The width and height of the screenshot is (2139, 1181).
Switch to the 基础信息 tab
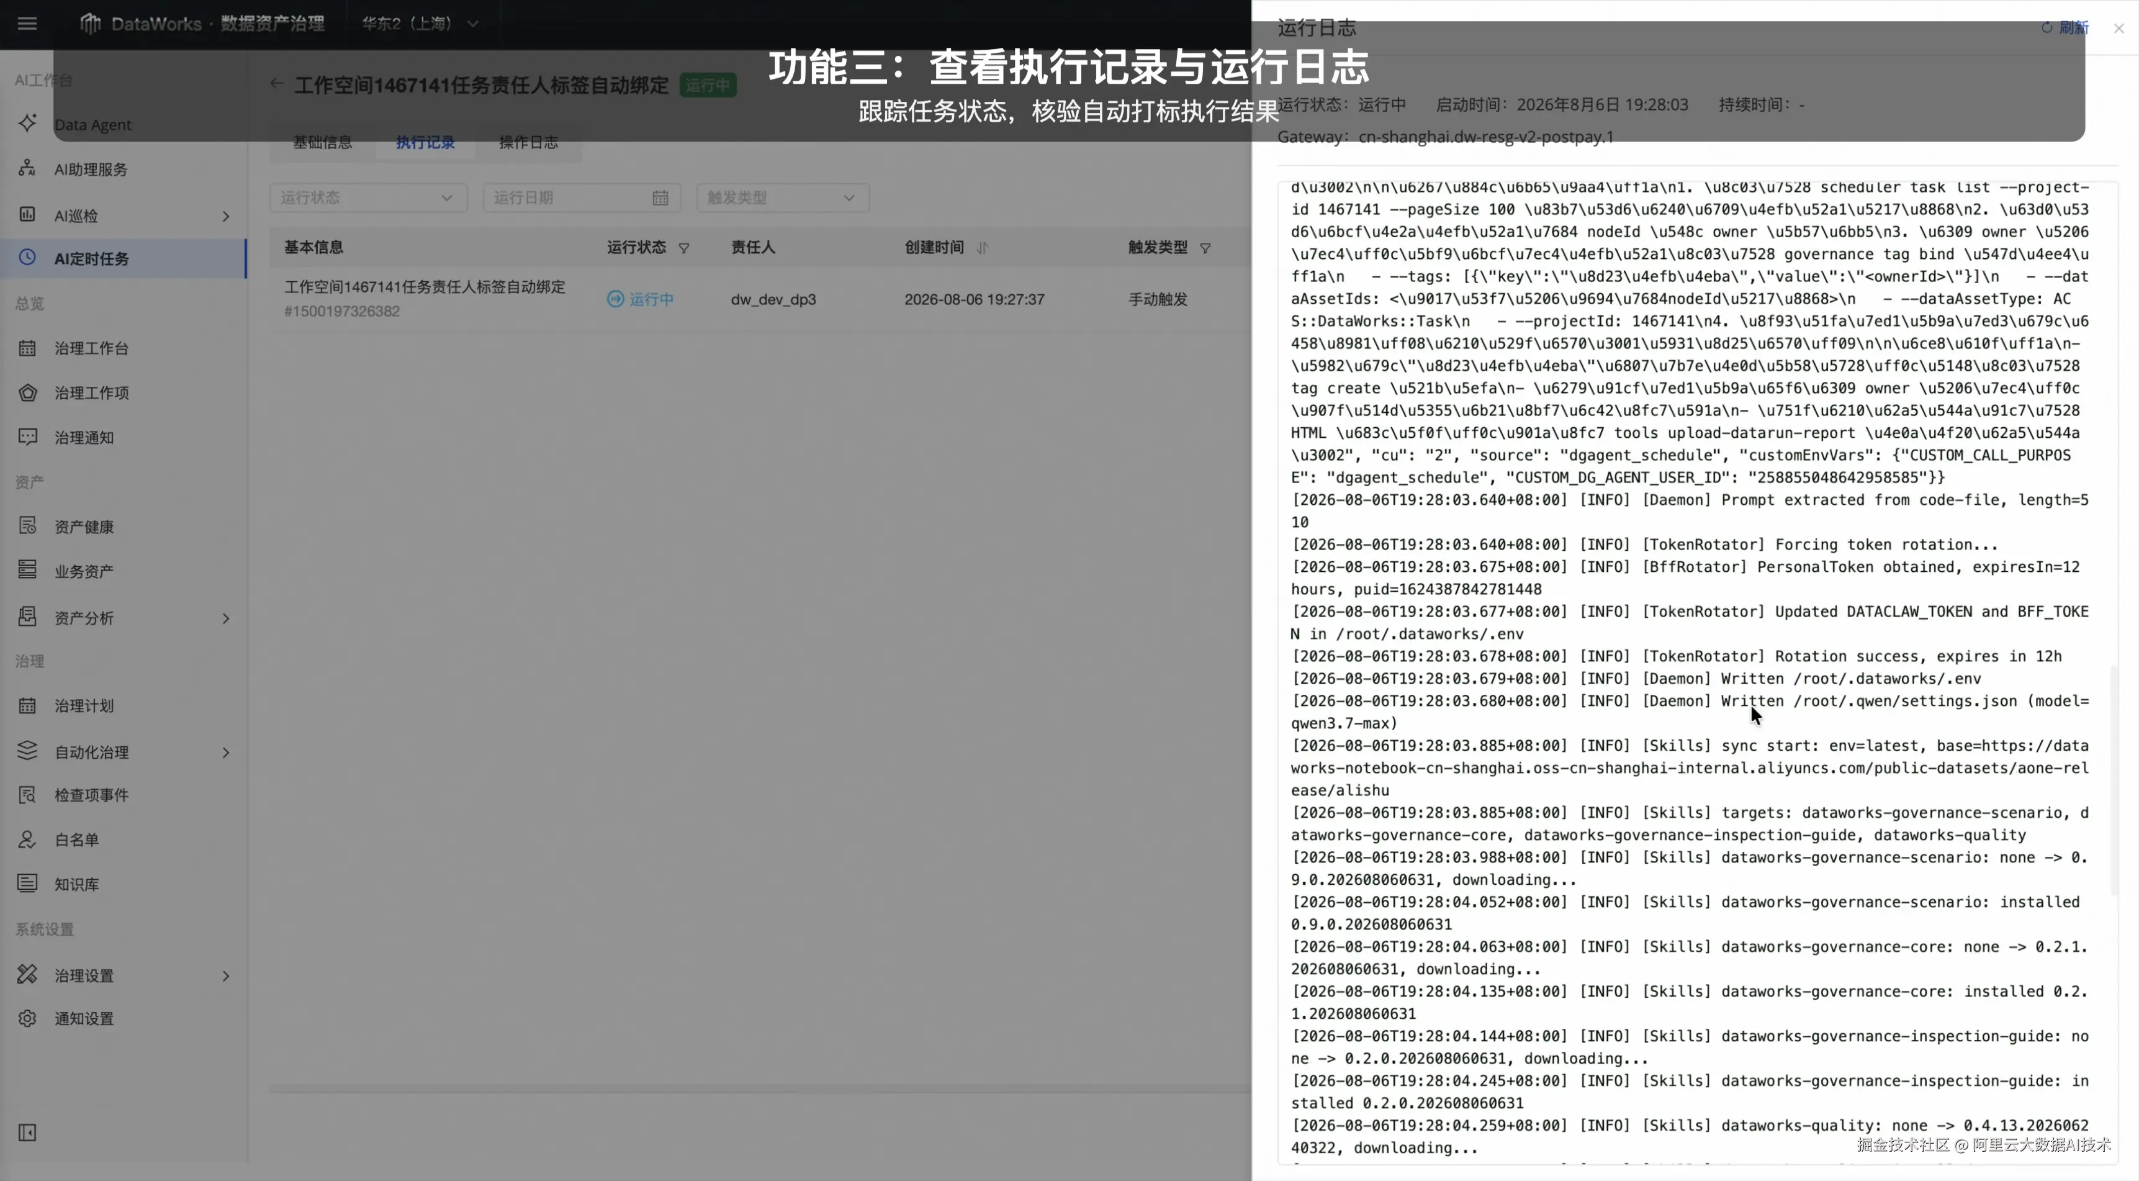point(322,143)
